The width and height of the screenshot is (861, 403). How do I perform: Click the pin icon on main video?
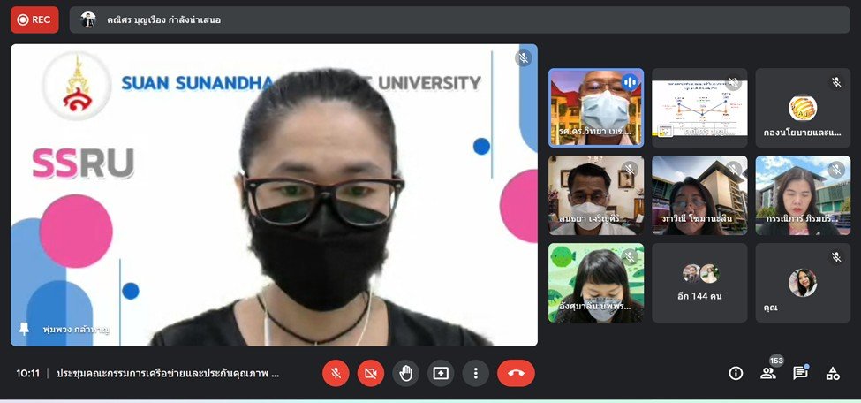coord(24,328)
